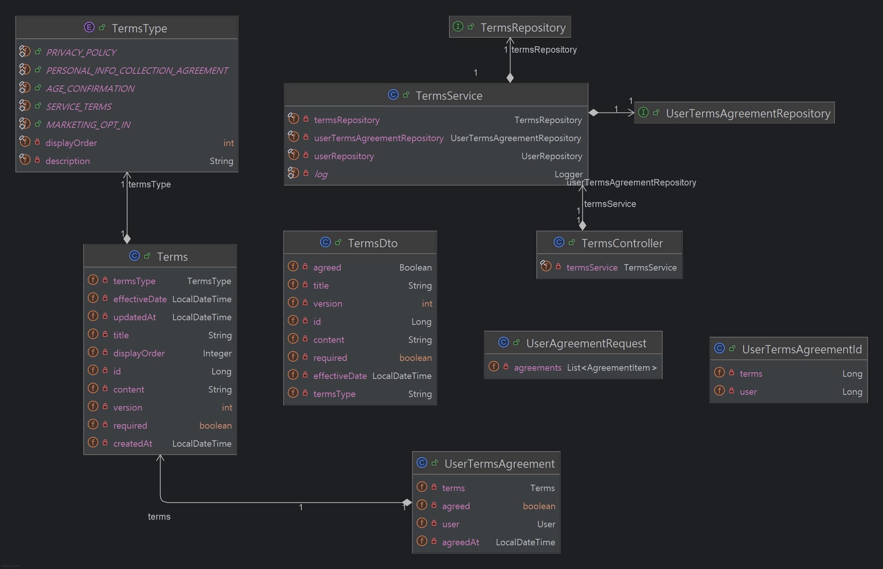
Task: Click the termsType relationship label
Action: point(149,184)
